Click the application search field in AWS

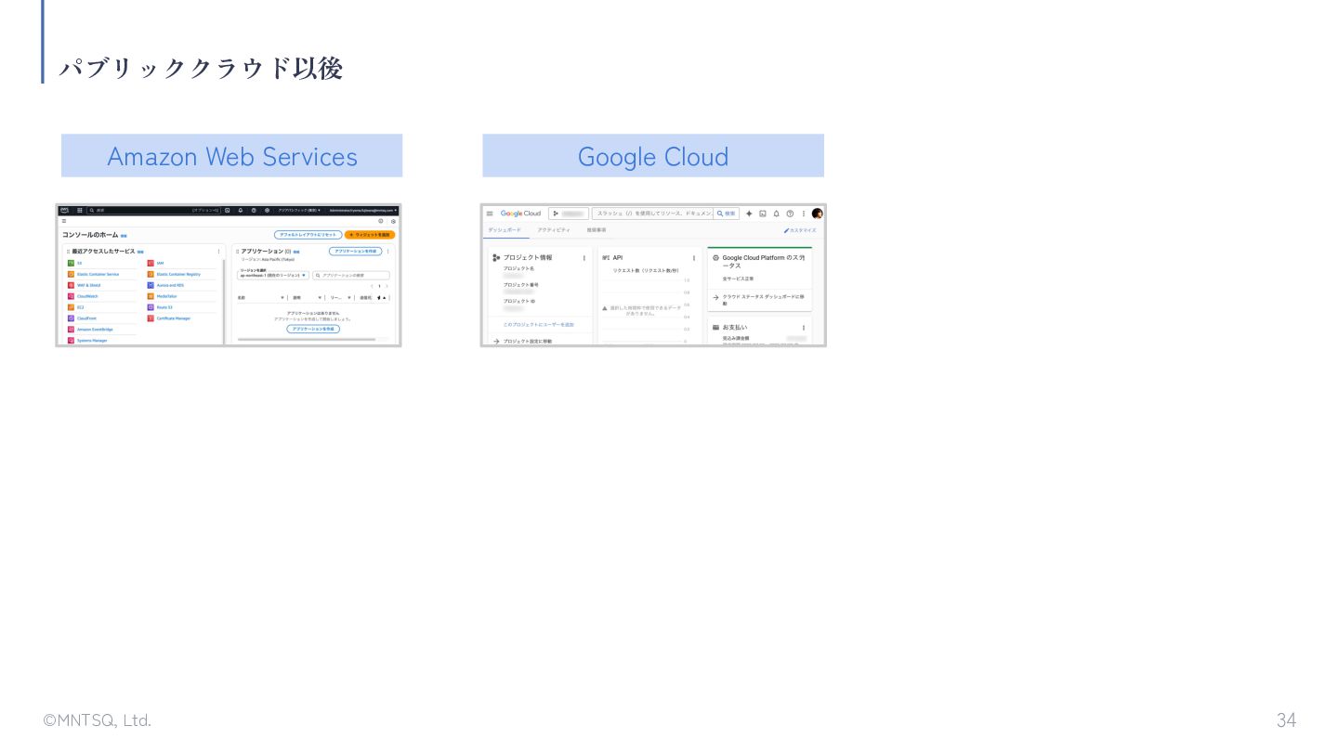click(351, 275)
